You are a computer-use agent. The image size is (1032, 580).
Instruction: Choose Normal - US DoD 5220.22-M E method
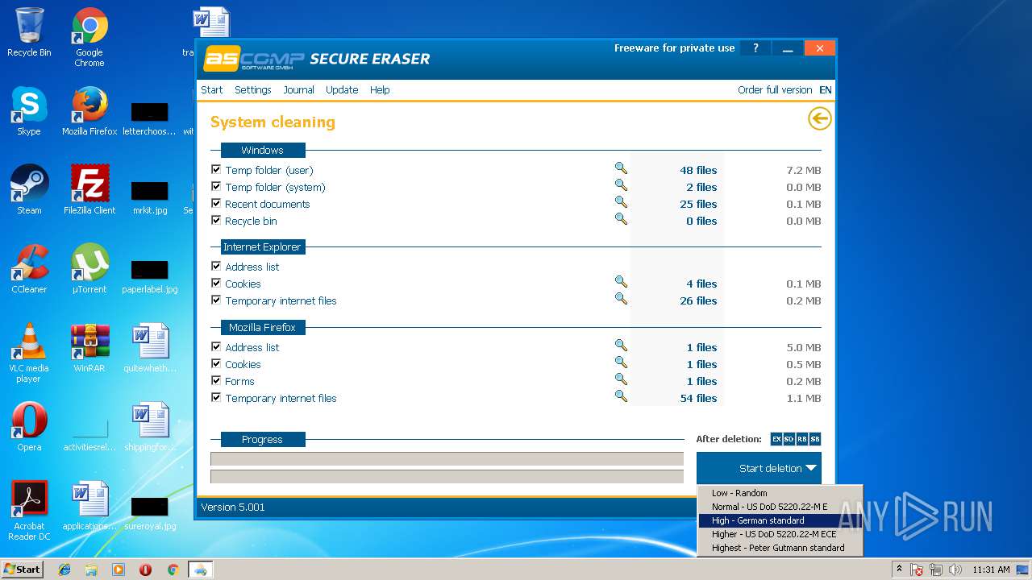[780, 507]
